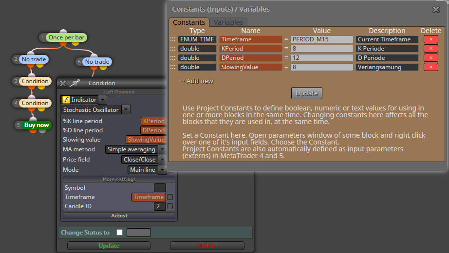Click the %D line period field showing DPeriod
Image resolution: width=449 pixels, height=253 pixels.
click(153, 130)
